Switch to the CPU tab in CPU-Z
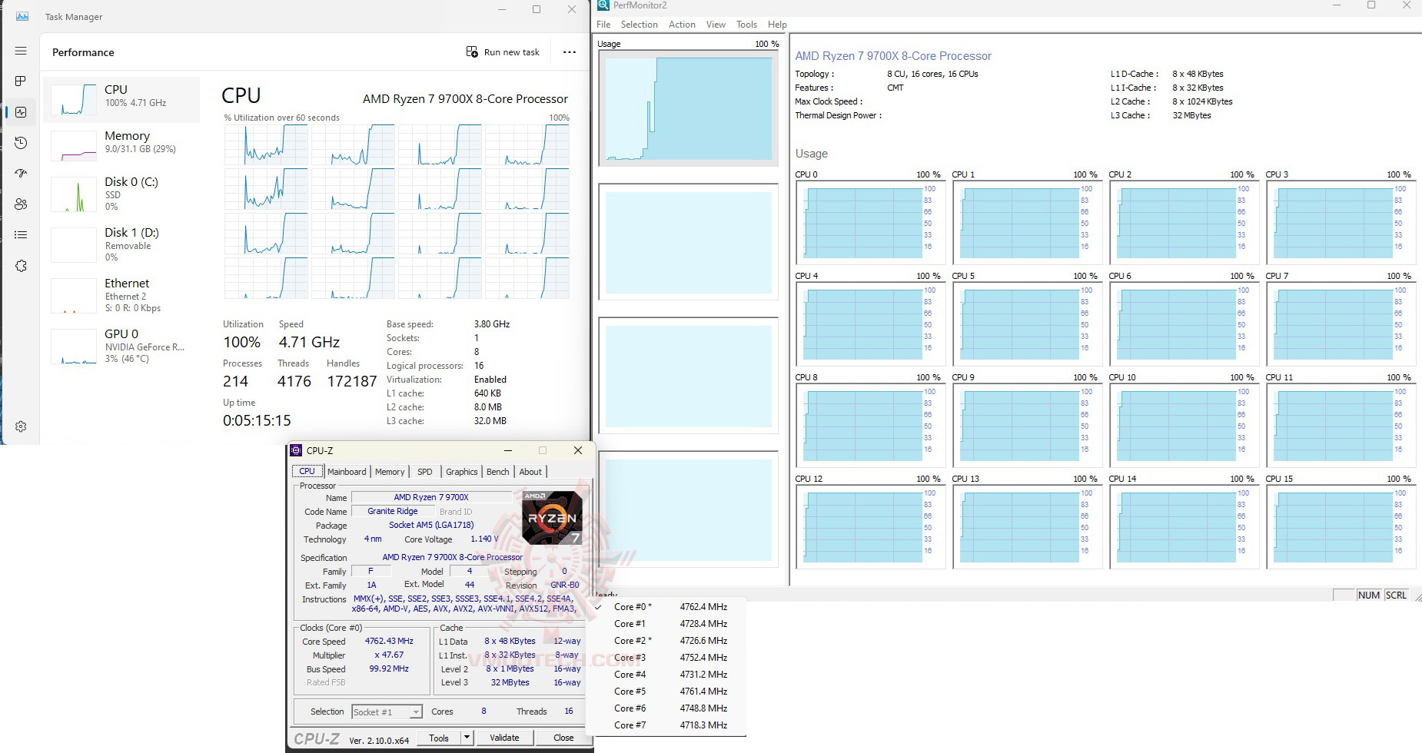Screen dimensions: 1422x753 click(x=307, y=471)
